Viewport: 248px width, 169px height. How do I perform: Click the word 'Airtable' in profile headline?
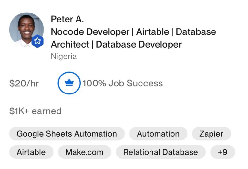point(152,32)
